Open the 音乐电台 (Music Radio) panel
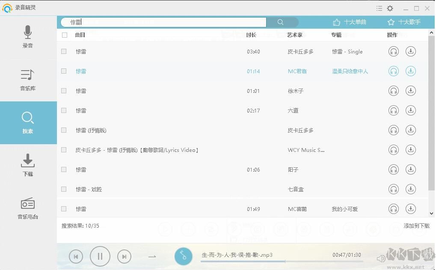This screenshot has width=436, height=270. 27,208
